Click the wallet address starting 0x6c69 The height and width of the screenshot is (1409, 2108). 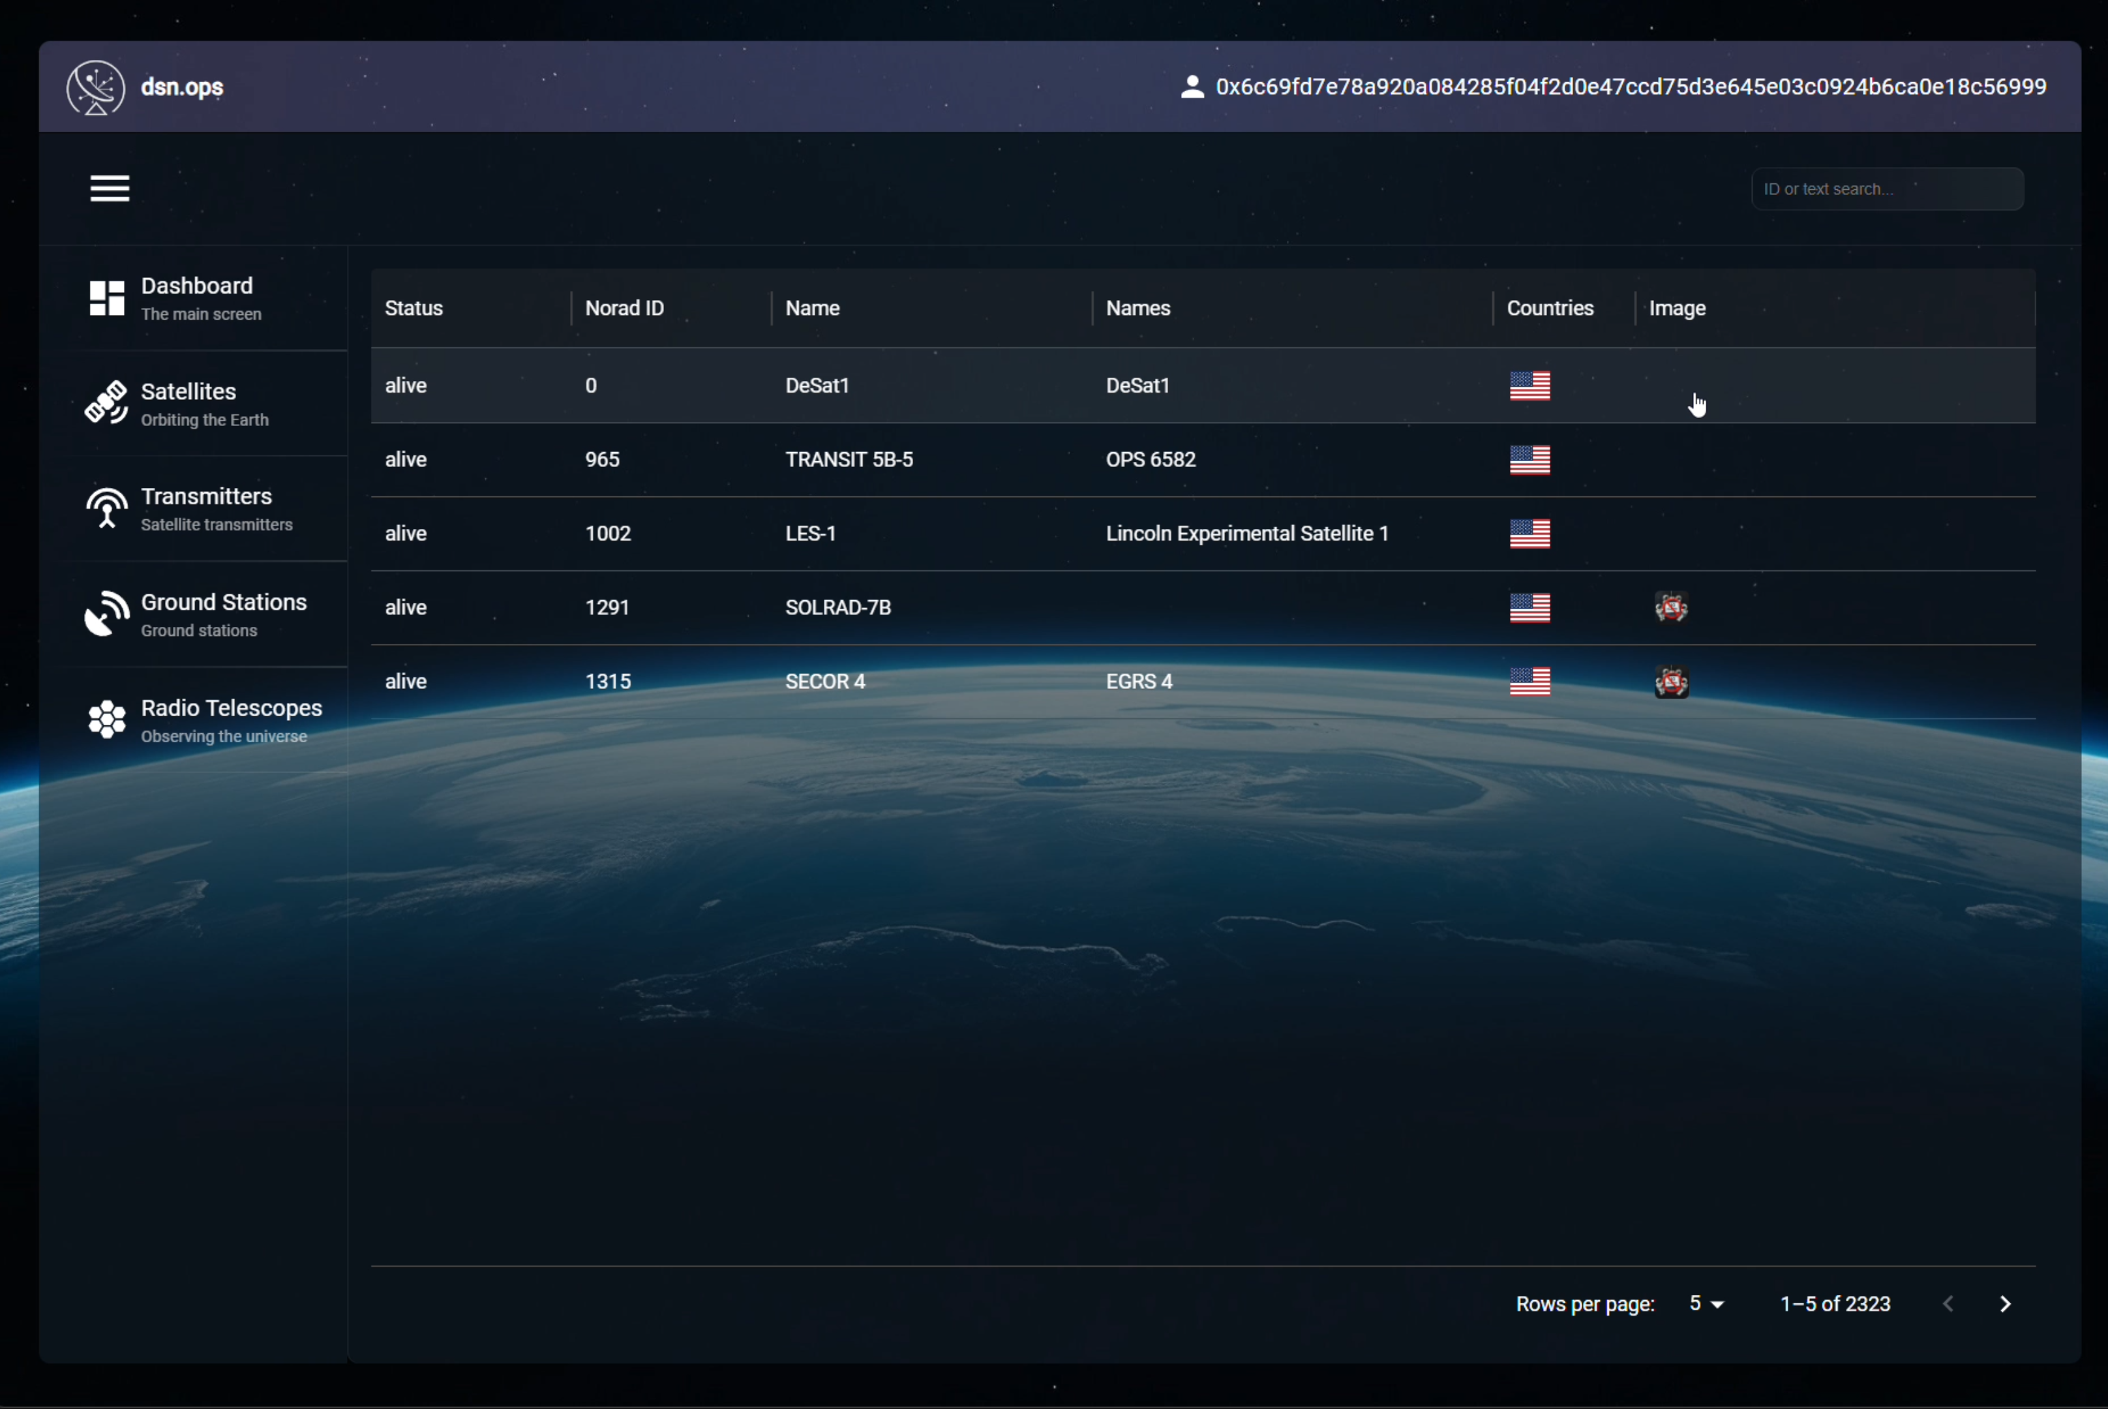(x=1631, y=87)
